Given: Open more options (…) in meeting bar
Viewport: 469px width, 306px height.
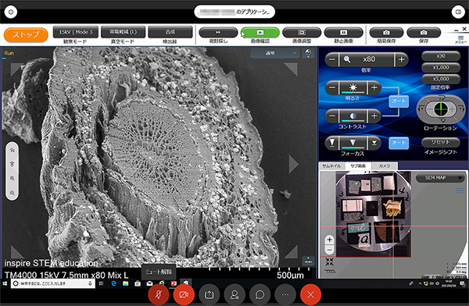Looking at the screenshot, I should coord(285,294).
